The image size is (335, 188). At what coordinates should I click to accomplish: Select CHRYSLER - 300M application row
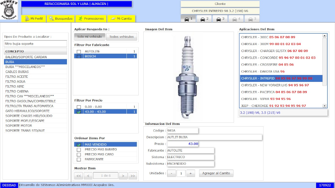[281, 44]
